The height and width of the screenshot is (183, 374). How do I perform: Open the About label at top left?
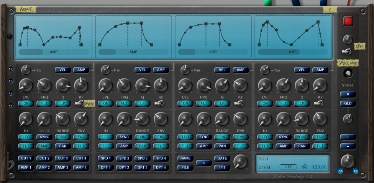point(26,9)
